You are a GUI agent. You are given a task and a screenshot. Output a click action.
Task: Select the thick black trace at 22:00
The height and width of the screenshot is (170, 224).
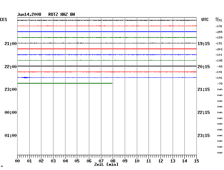(107, 66)
